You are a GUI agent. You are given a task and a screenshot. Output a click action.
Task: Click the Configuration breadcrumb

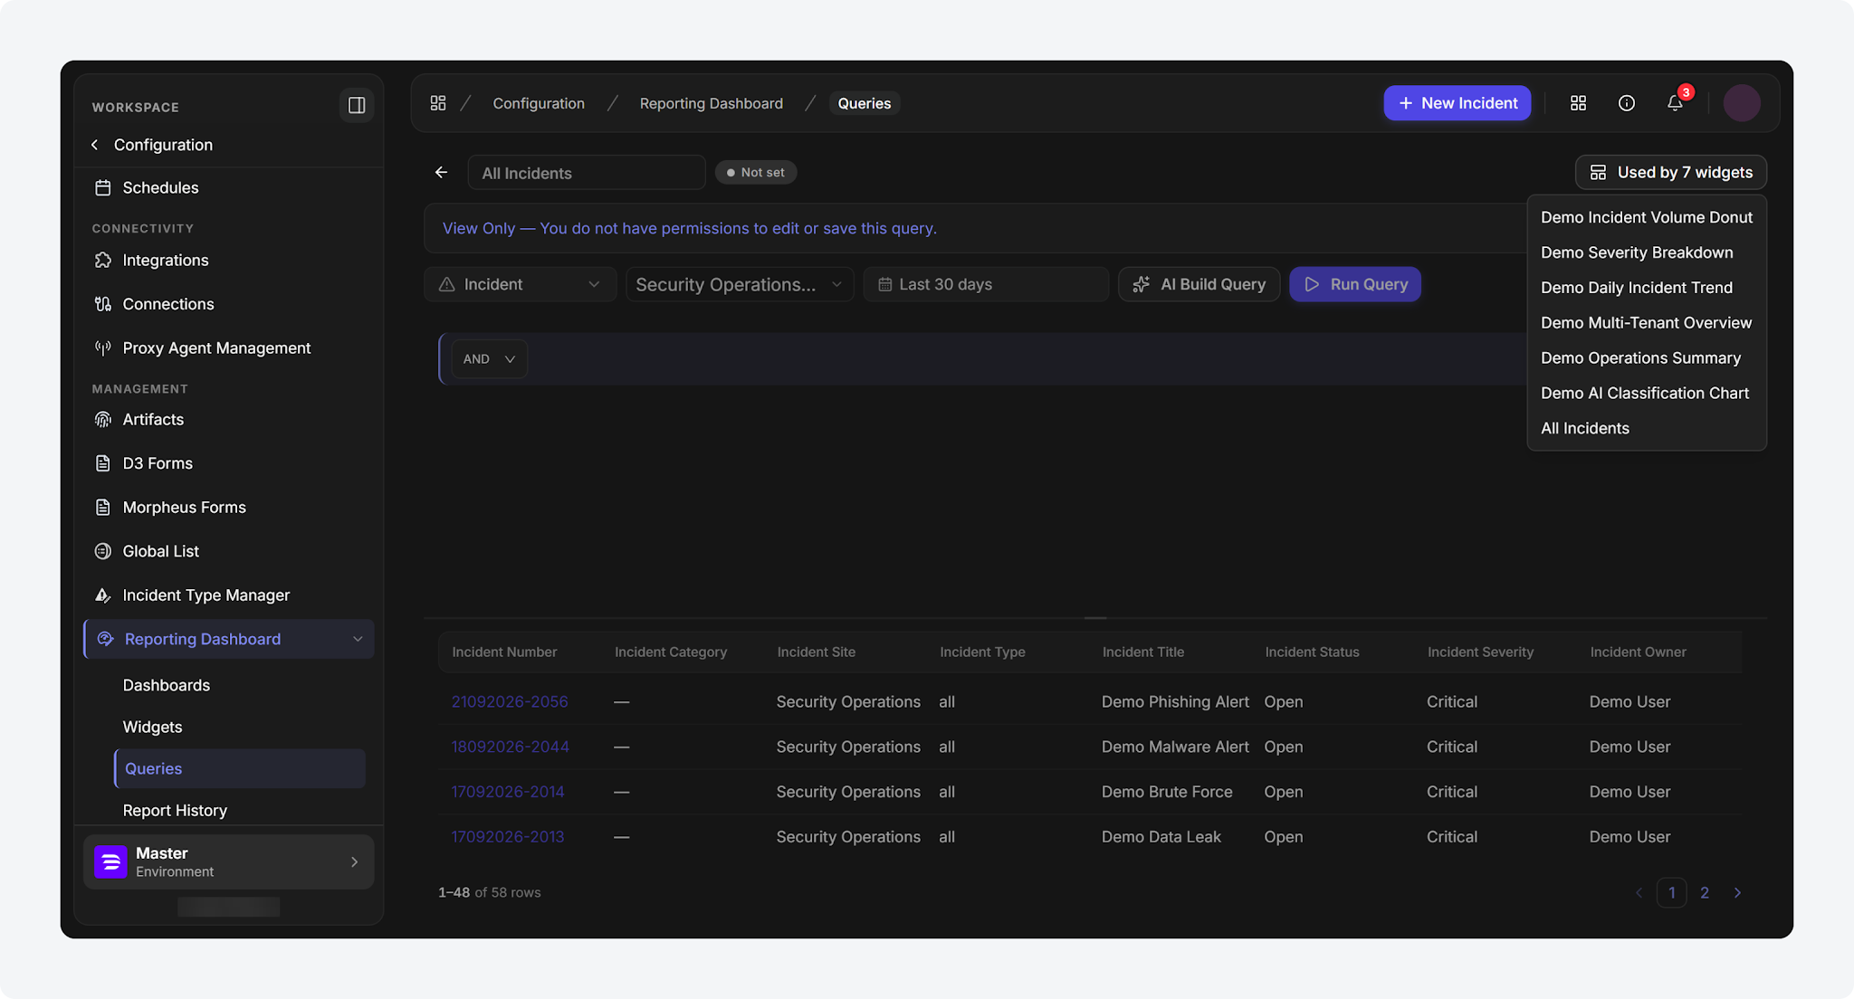[539, 103]
